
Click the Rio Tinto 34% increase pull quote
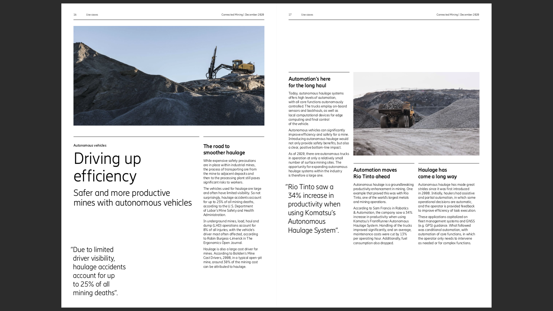[x=313, y=208]
